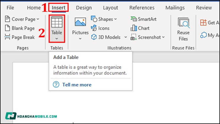Expand the Shapes dropdown
The image size is (220, 124).
116,19
